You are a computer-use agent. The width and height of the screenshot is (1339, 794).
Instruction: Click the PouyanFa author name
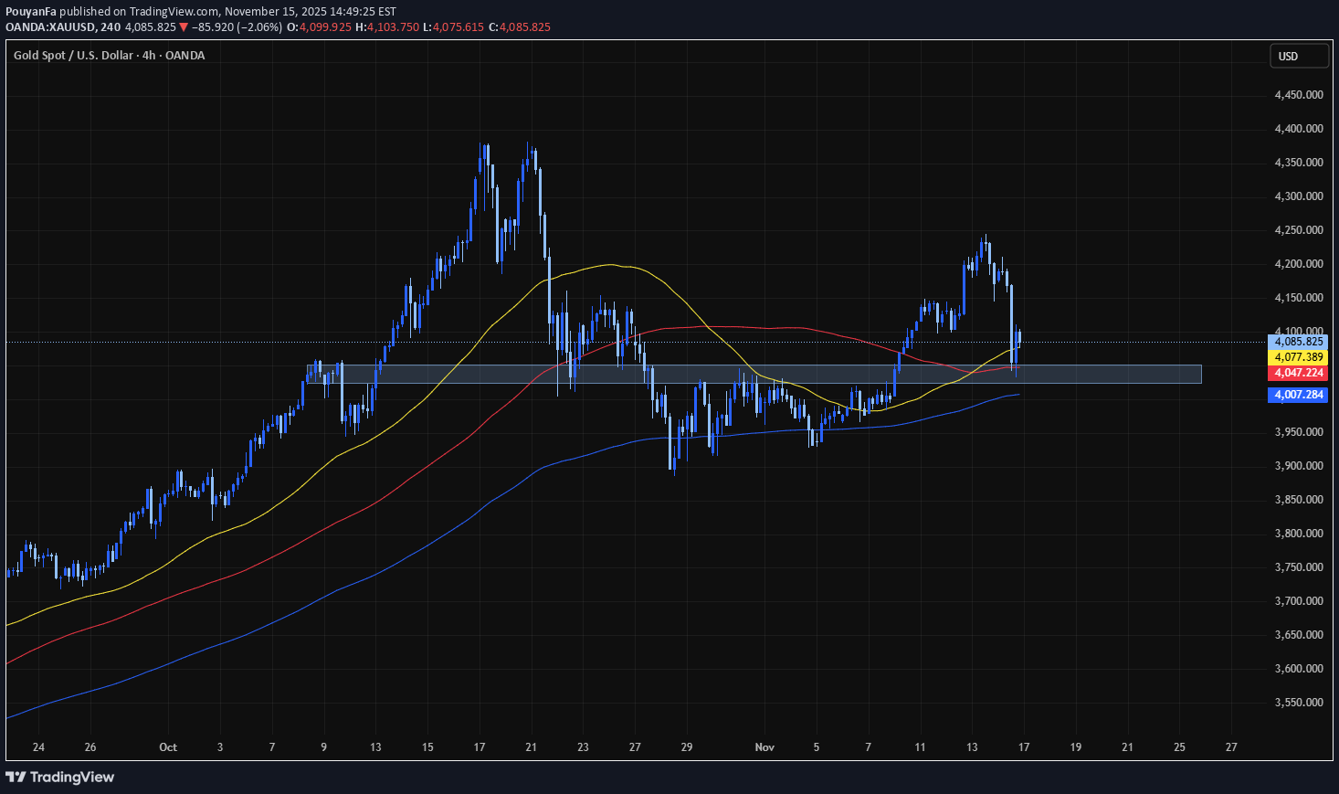(31, 11)
